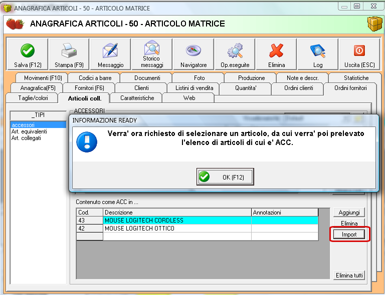
Task: Open the Log viewer toolbar button
Action: click(318, 54)
